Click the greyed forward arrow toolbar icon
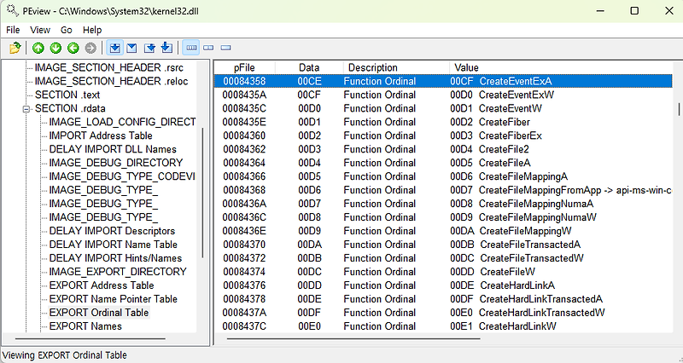 coord(90,48)
